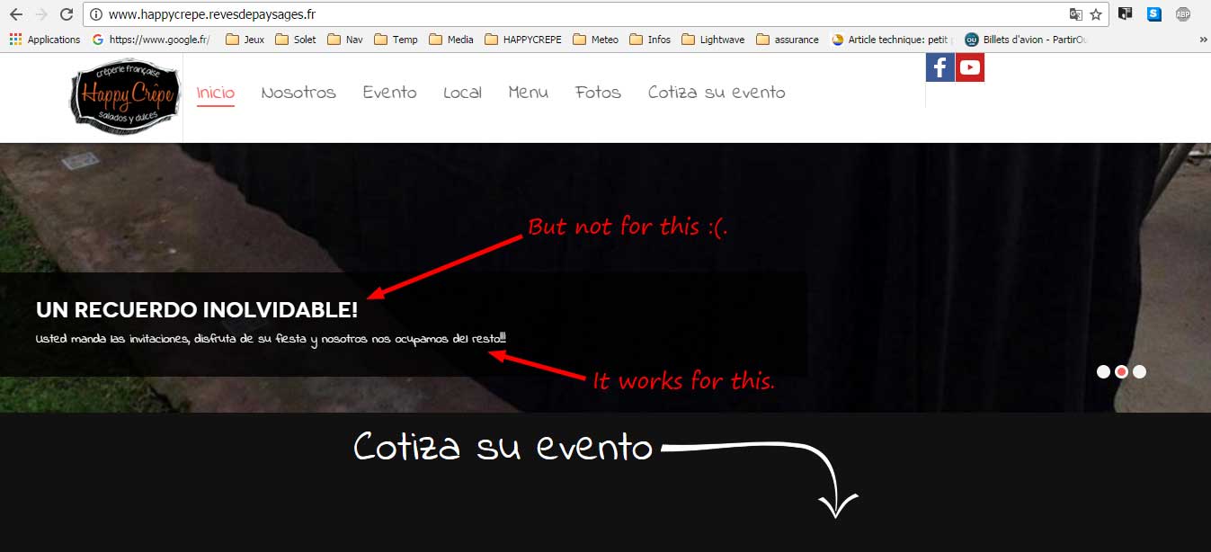Open the Evento menu item
This screenshot has height=552, width=1211.
[390, 93]
